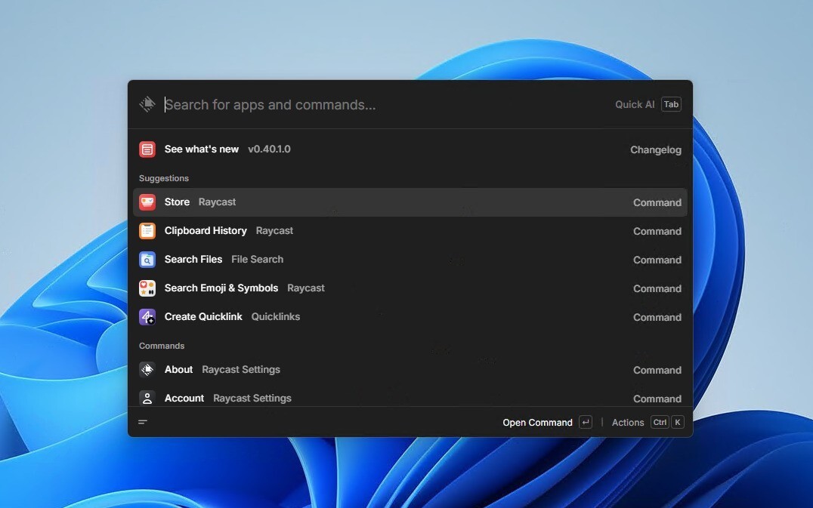Focus the Search for apps and commands field

click(x=378, y=105)
